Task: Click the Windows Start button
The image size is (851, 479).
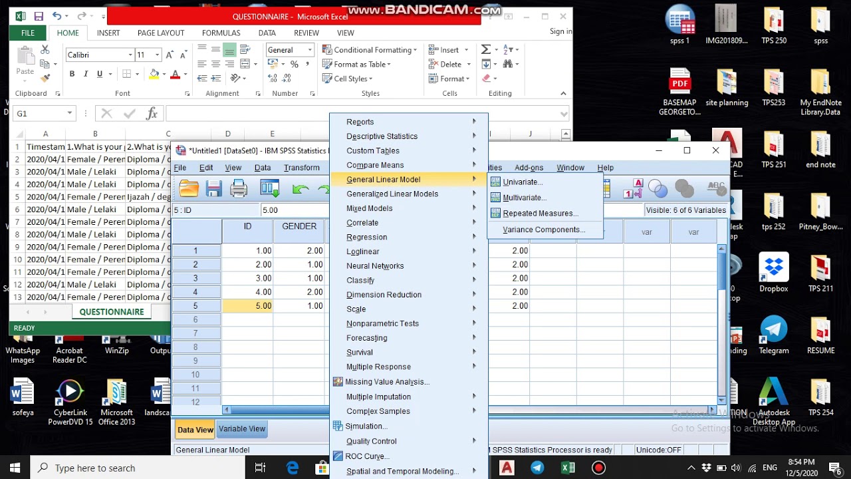Action: pos(15,468)
